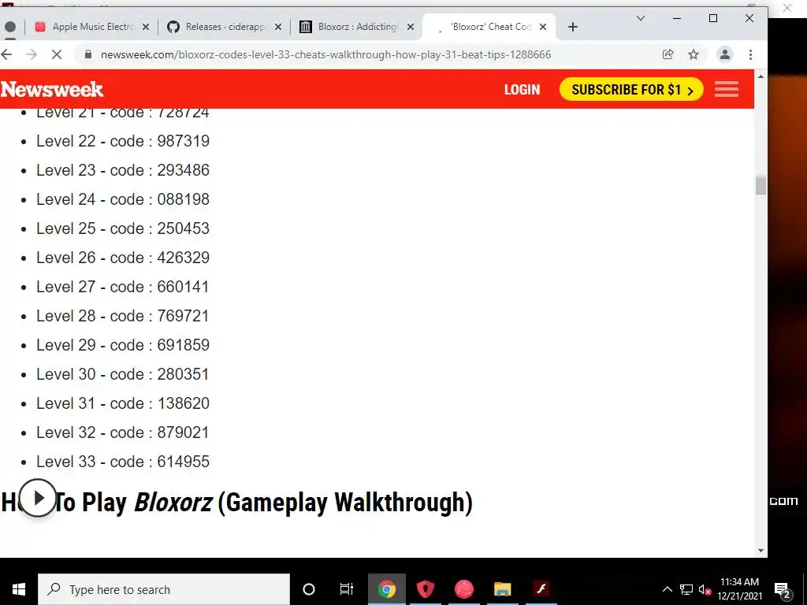The height and width of the screenshot is (605, 807).
Task: Open the Newsweek hamburger menu
Action: click(727, 90)
